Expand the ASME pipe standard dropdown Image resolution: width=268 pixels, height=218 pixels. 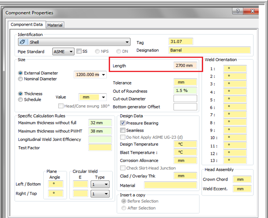70,52
